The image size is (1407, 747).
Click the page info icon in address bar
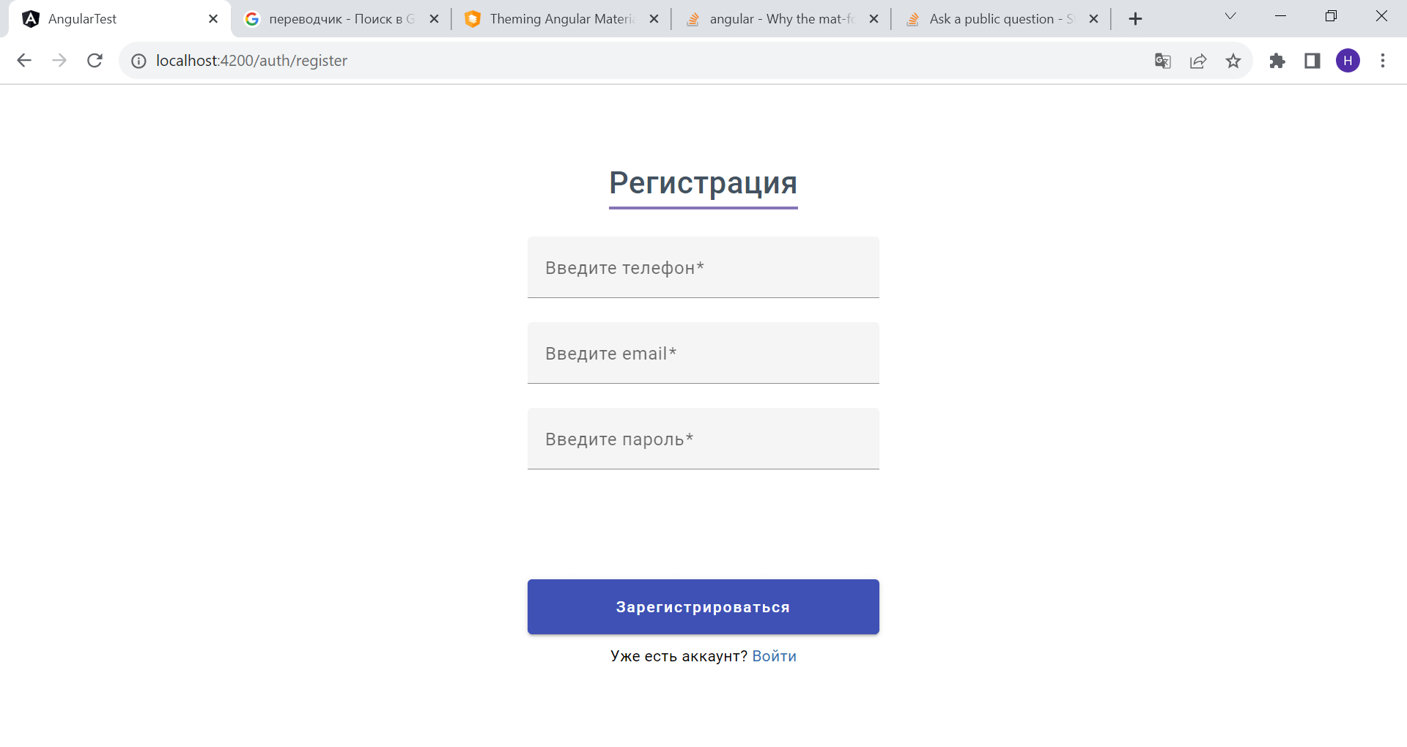tap(139, 61)
